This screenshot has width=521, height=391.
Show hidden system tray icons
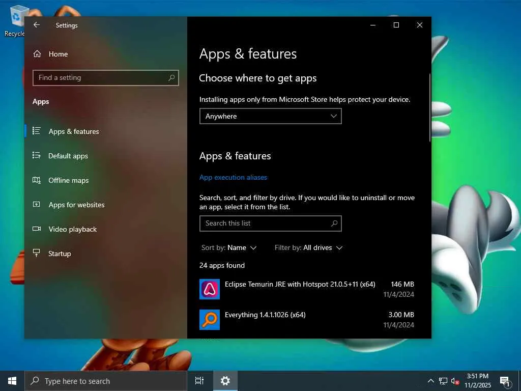(430, 381)
